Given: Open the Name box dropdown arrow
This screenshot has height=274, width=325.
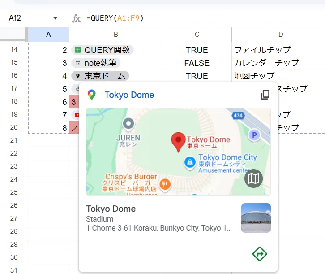Looking at the screenshot, I should 56,18.
